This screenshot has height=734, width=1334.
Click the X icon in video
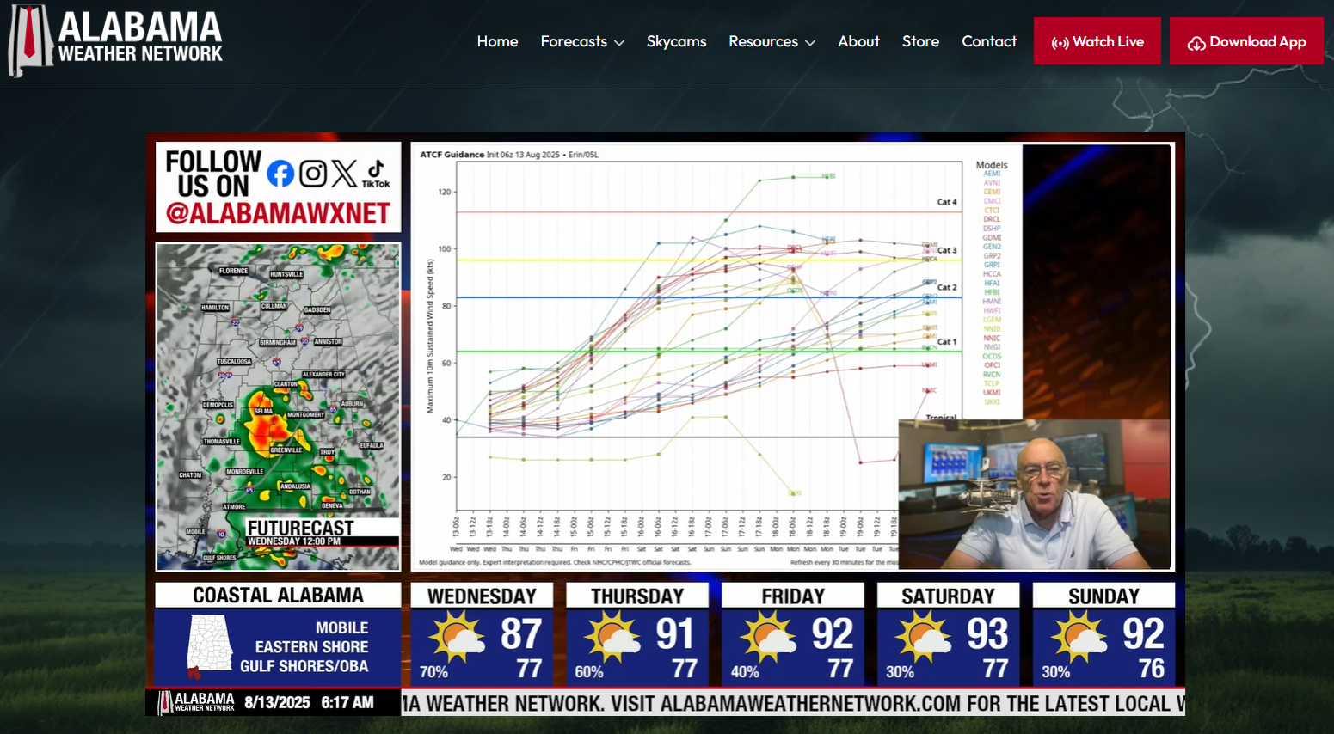click(x=344, y=174)
